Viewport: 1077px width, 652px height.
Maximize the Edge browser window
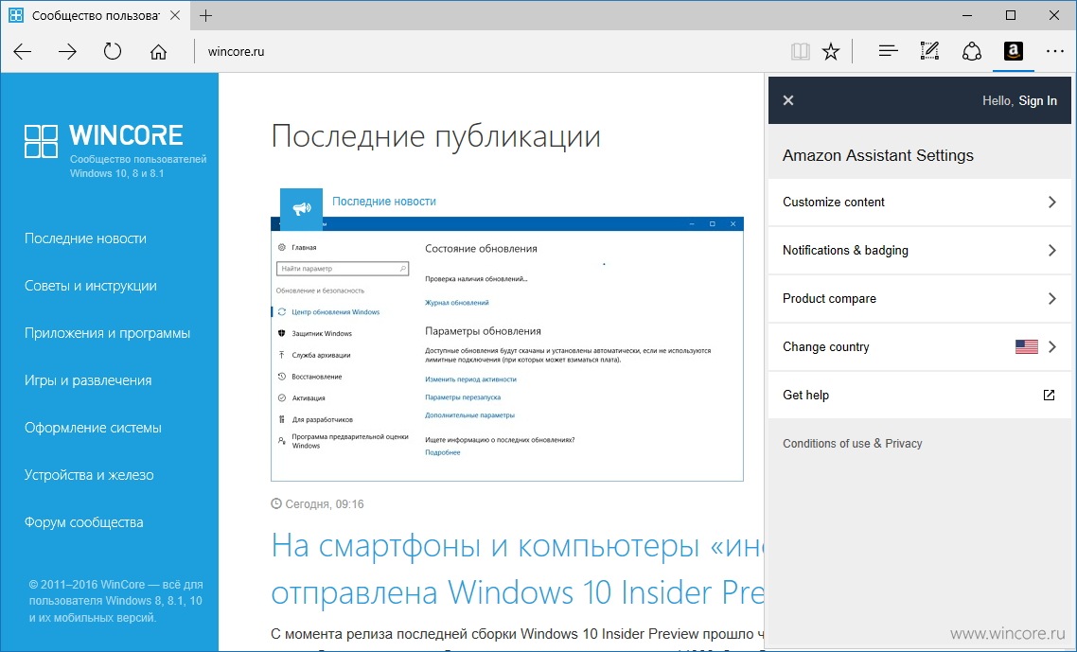(1011, 15)
